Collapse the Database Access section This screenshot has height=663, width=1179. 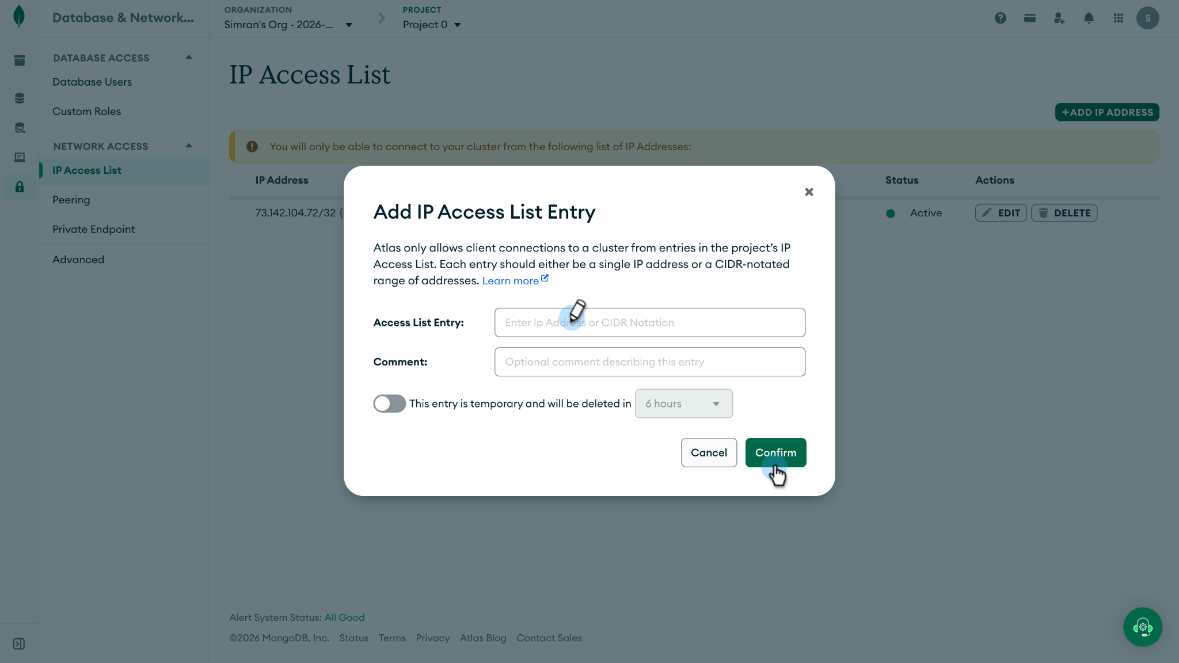[x=189, y=58]
